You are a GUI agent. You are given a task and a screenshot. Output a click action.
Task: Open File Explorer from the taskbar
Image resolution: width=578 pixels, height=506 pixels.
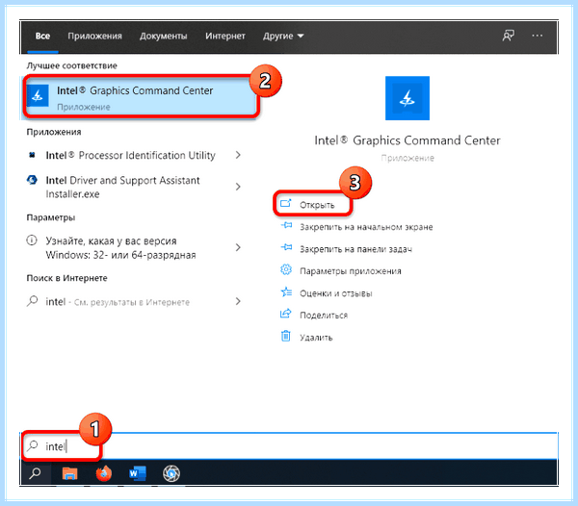click(x=69, y=473)
